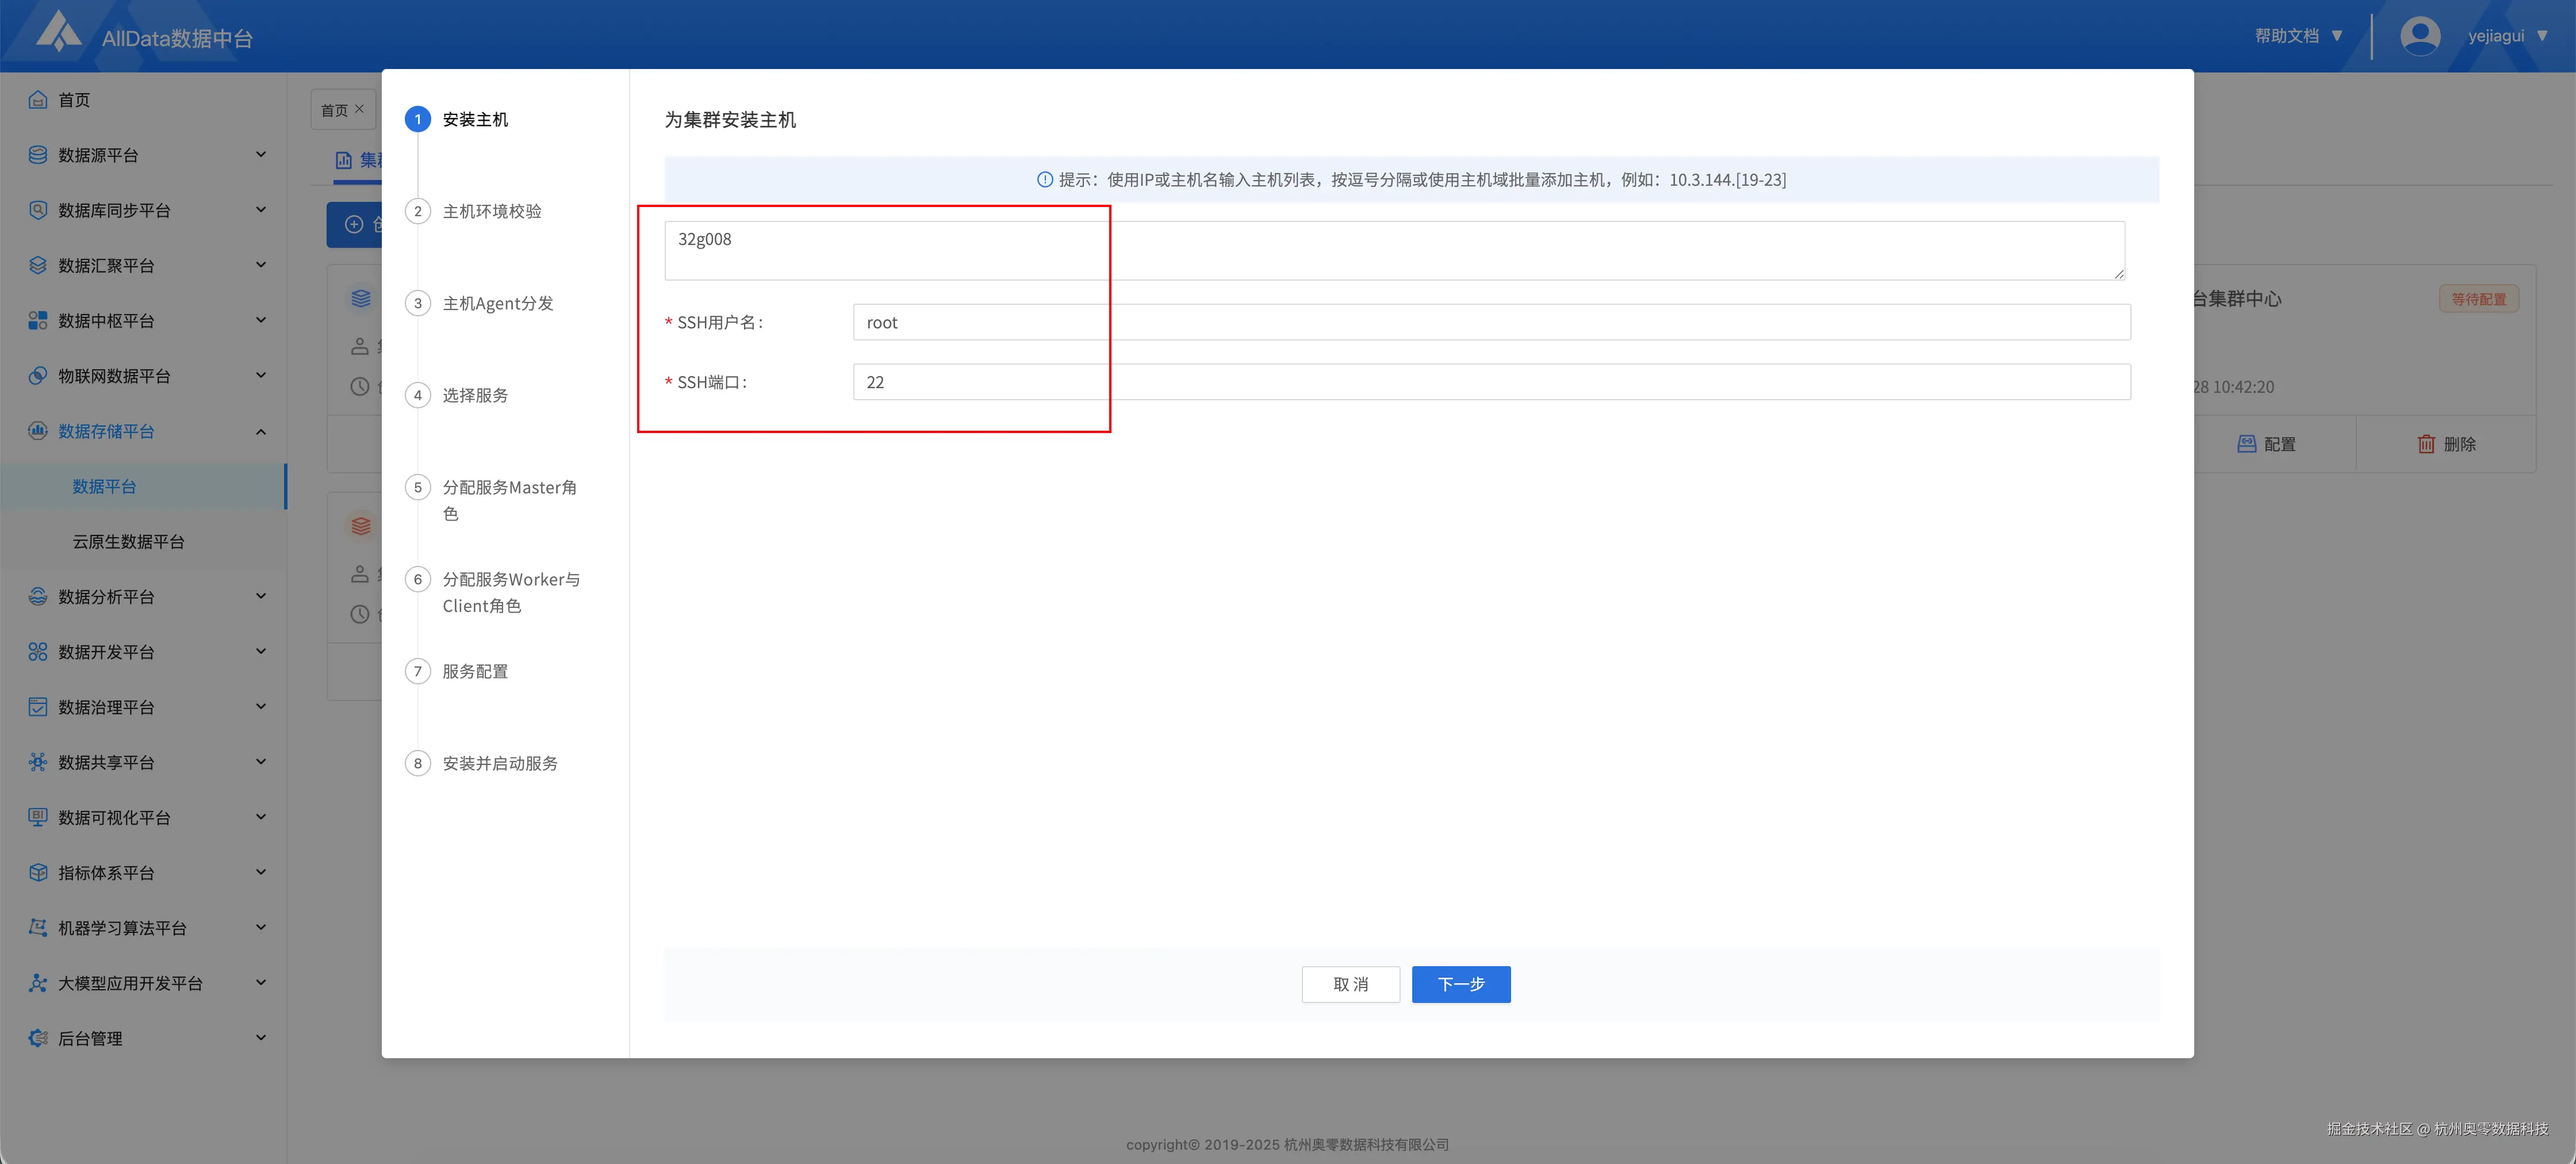Click the 数据源平台 sidebar icon
The height and width of the screenshot is (1164, 2576).
coord(38,155)
